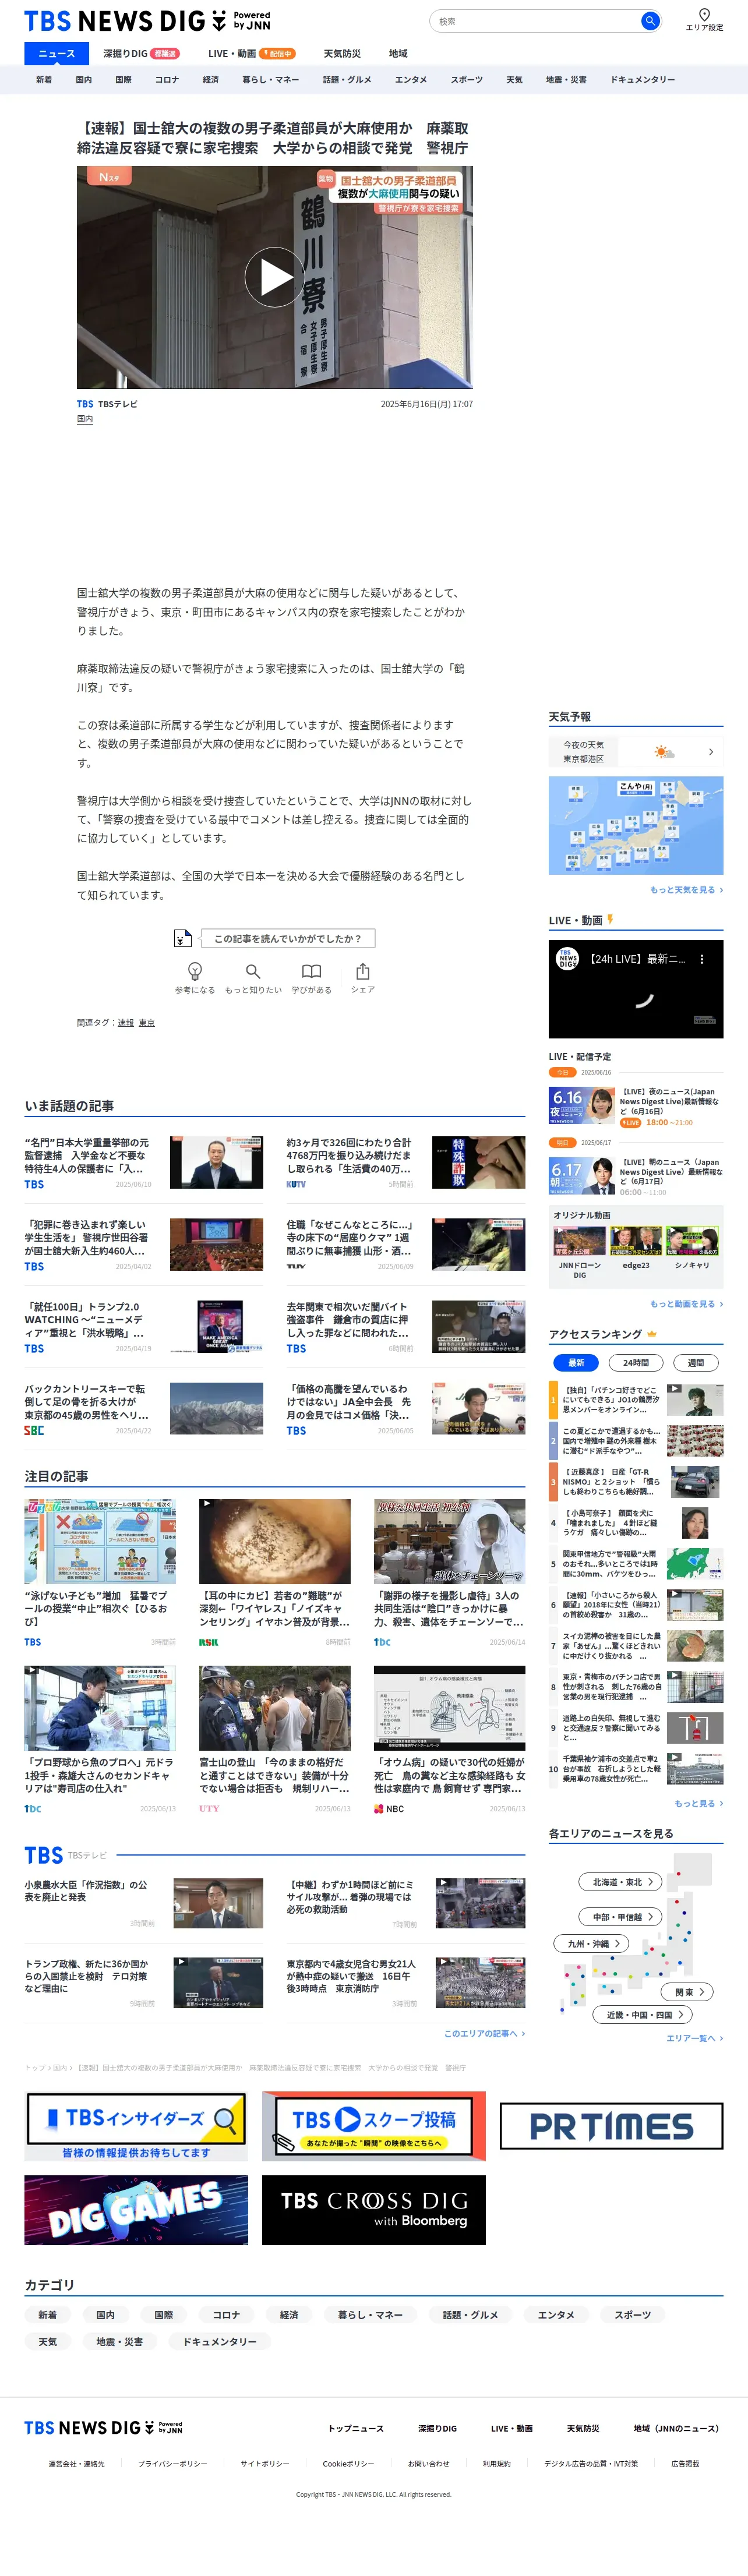Screen dimensions: 748x2576
Task: Click 国内 category link under the video
Action: click(85, 420)
